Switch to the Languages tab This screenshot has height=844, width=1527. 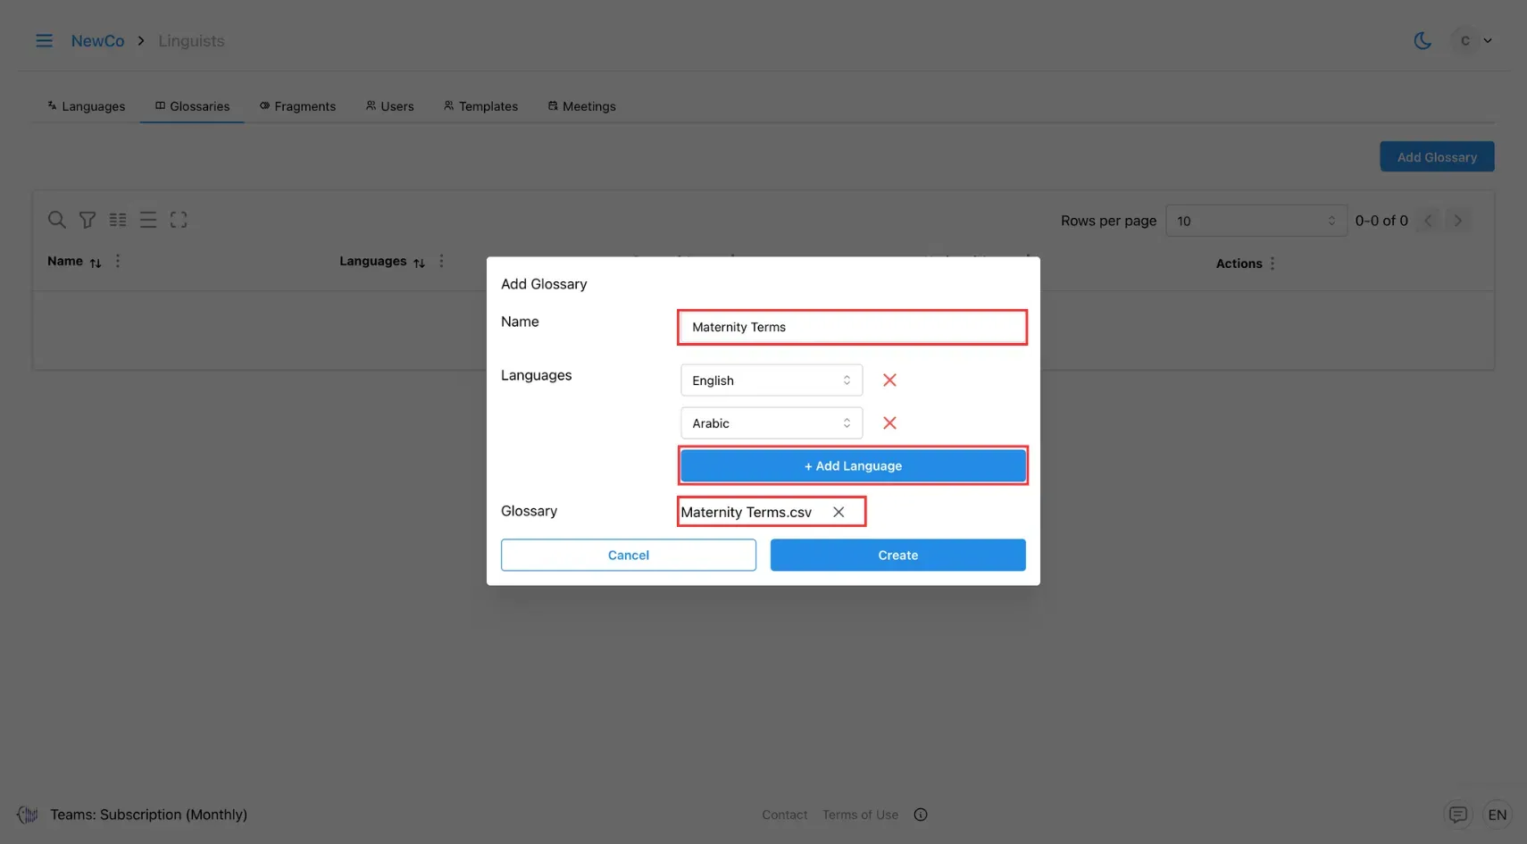pos(86,106)
